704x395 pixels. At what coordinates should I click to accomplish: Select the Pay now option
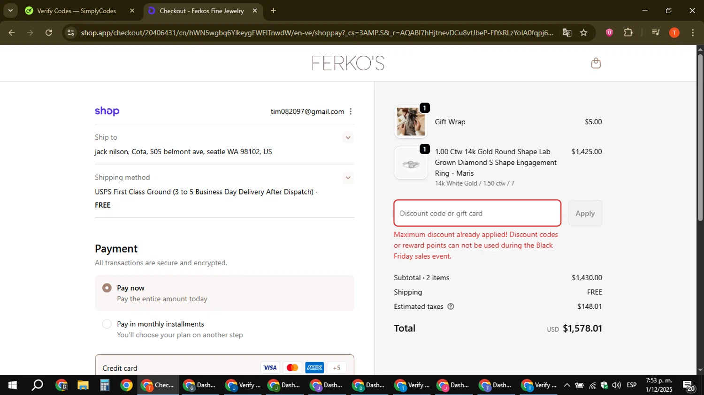pyautogui.click(x=224, y=293)
